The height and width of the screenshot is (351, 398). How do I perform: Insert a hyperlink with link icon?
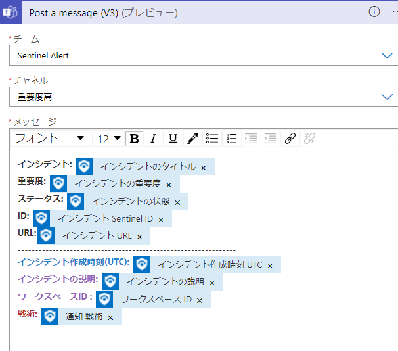[x=290, y=139]
